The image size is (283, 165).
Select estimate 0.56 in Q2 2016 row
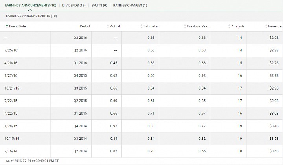click(151, 50)
